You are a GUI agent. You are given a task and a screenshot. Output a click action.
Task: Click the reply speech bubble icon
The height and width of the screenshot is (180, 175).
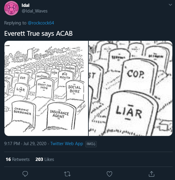[x=25, y=174]
